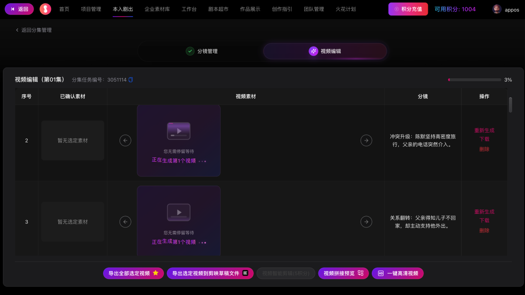Open the 工作台 menu item

[x=189, y=9]
